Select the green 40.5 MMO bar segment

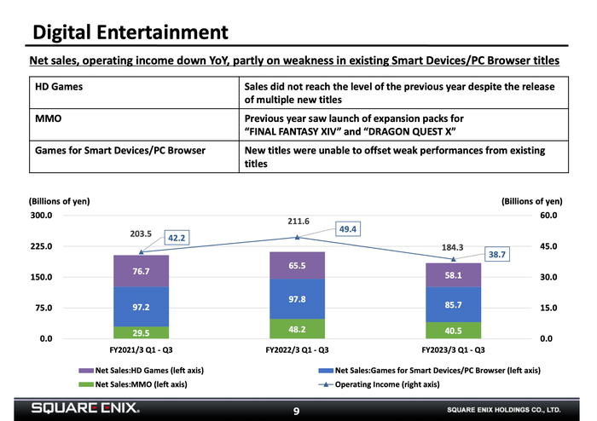(453, 330)
